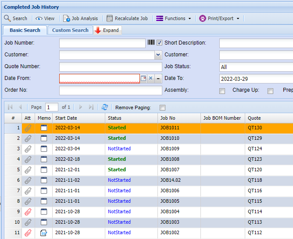Image resolution: width=293 pixels, height=239 pixels.
Task: Expand the Functions dropdown menu
Action: (174, 18)
